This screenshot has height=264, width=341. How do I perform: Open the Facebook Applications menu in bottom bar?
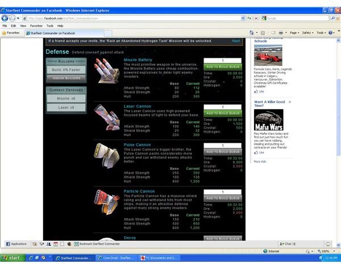pyautogui.click(x=16, y=244)
